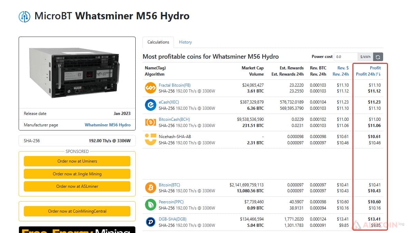
Task: Sort by the Rev. $ column header
Action: click(x=343, y=68)
